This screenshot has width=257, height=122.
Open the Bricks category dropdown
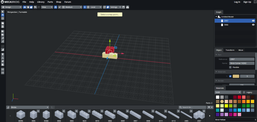point(30,107)
